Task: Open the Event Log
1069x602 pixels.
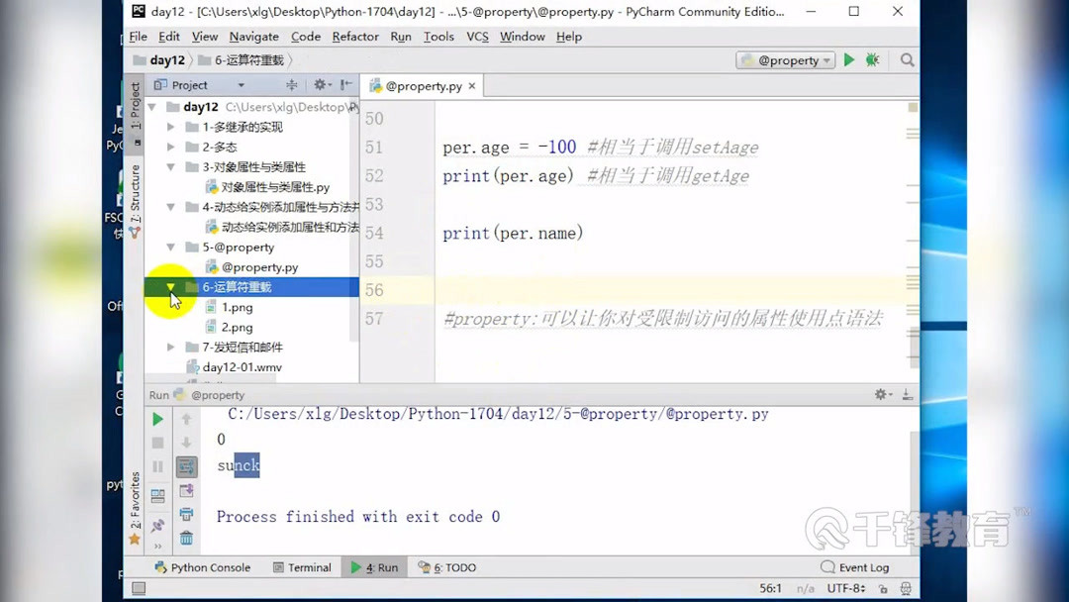Action: coord(857,567)
